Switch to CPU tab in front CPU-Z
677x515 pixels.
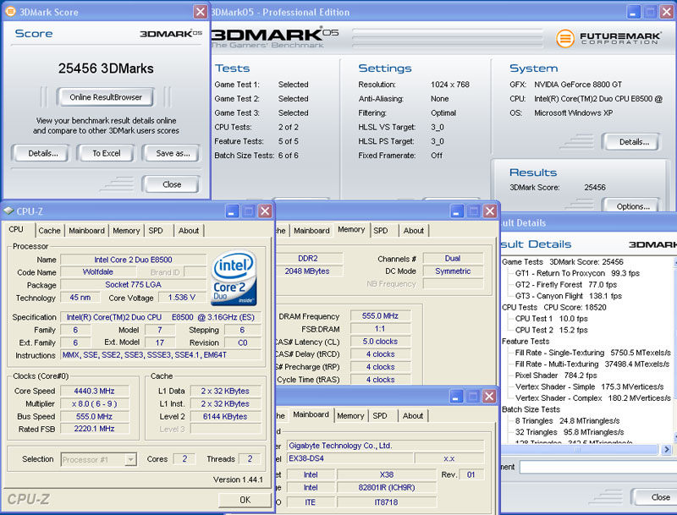[16, 229]
